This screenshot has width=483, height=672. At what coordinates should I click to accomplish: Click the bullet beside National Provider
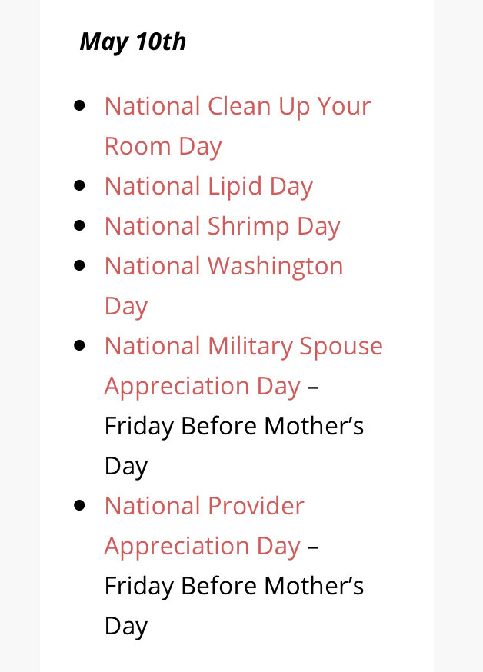click(79, 505)
